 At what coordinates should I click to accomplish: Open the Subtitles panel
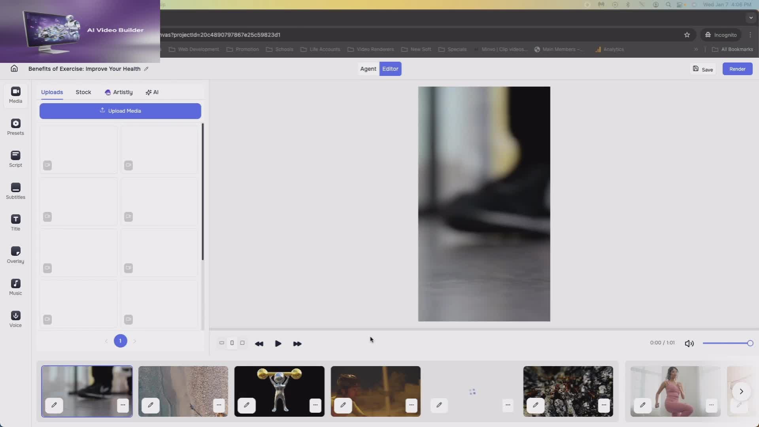[15, 191]
